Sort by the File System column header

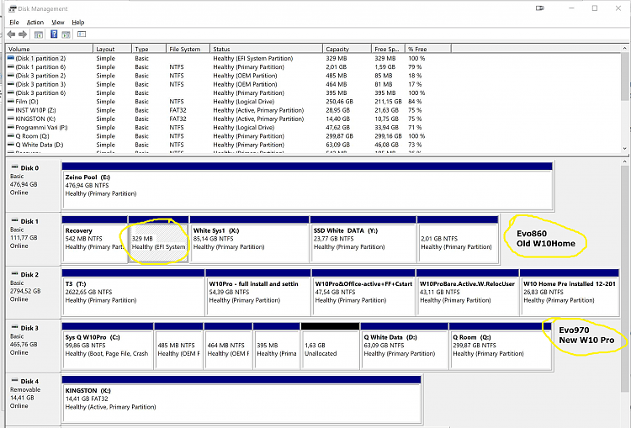[x=188, y=49]
